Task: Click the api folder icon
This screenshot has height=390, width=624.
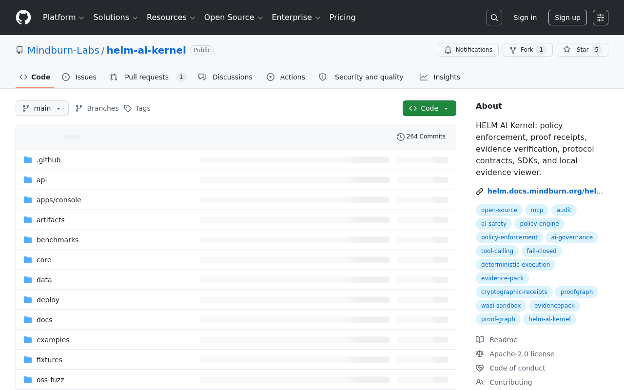Action: [x=28, y=180]
